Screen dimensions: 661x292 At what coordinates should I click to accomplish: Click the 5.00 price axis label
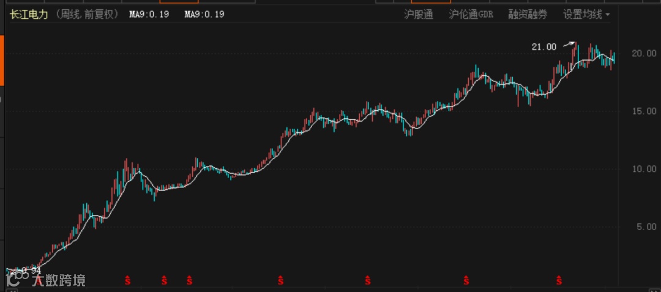(x=646, y=226)
